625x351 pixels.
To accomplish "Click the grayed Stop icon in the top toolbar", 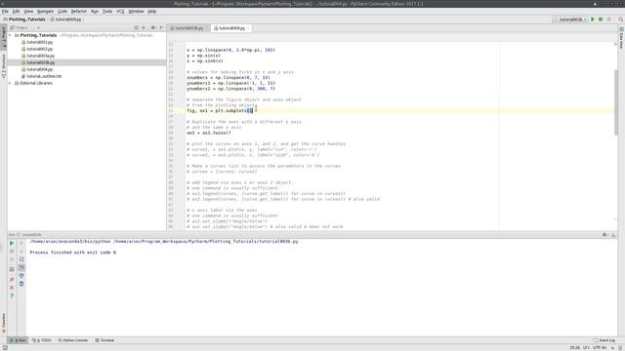I will click(609, 19).
